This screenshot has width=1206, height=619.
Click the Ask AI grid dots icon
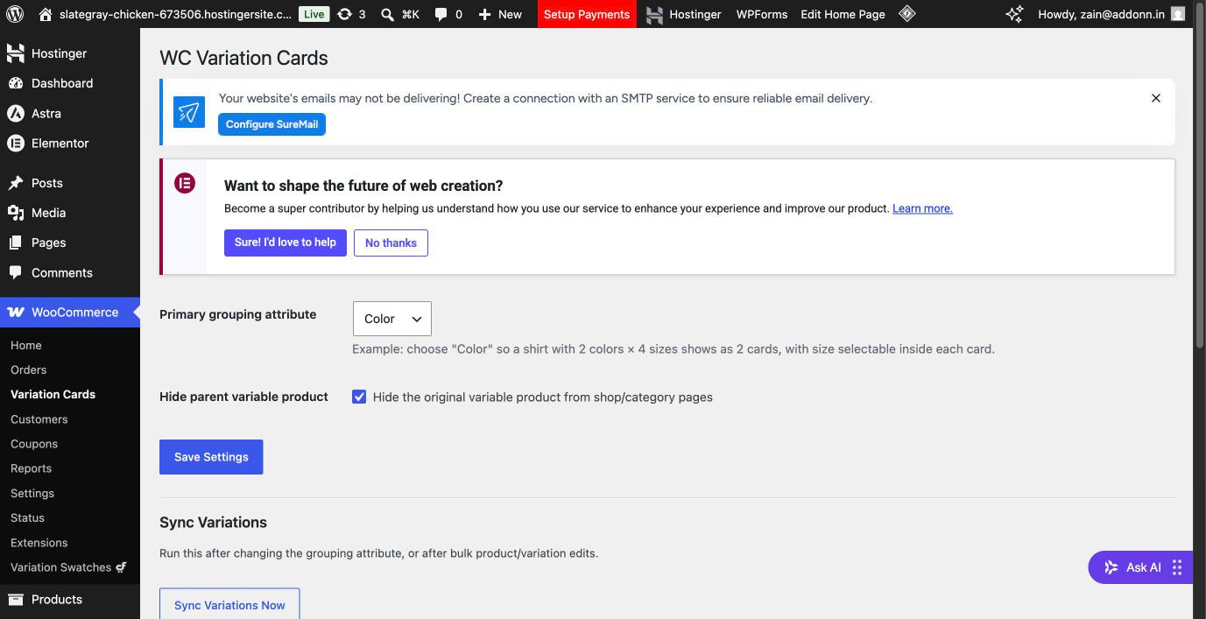[1177, 567]
